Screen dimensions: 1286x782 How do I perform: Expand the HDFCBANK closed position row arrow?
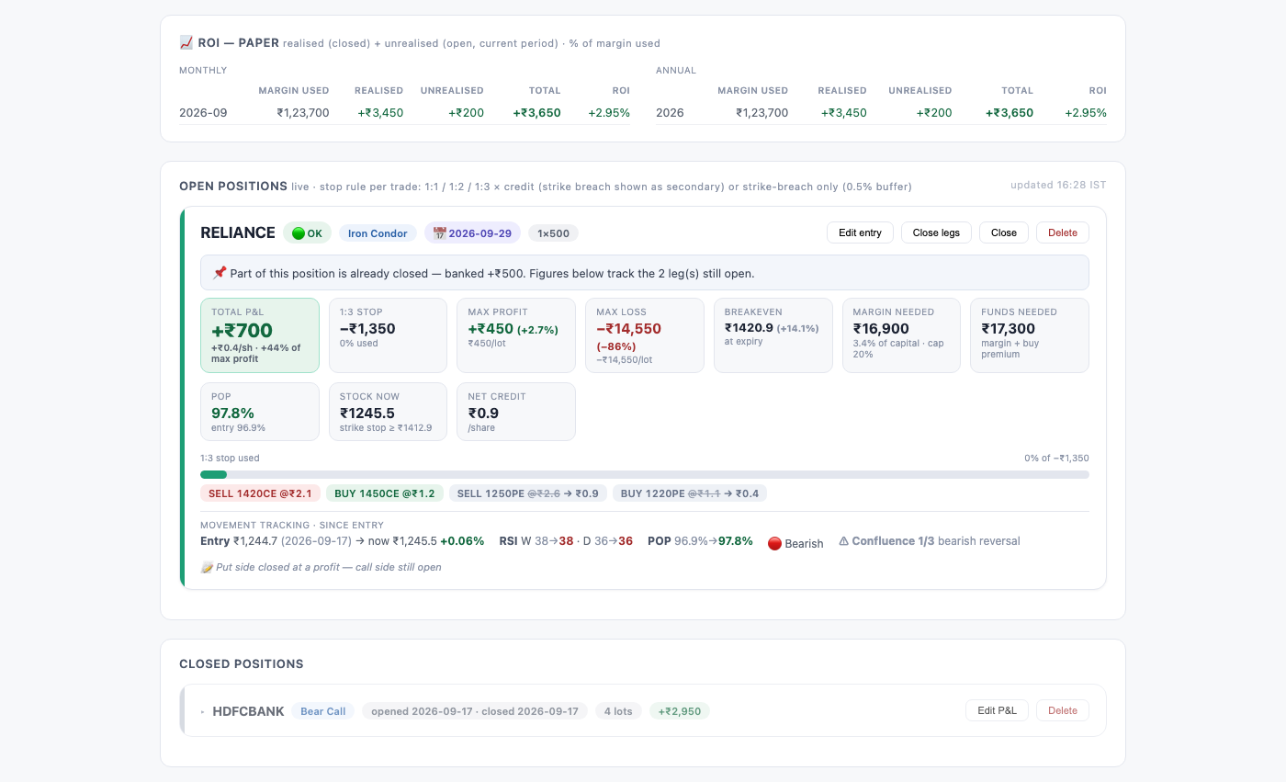tap(202, 711)
